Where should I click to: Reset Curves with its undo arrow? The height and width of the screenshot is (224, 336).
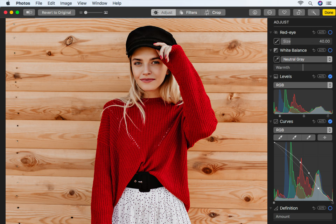click(x=314, y=121)
